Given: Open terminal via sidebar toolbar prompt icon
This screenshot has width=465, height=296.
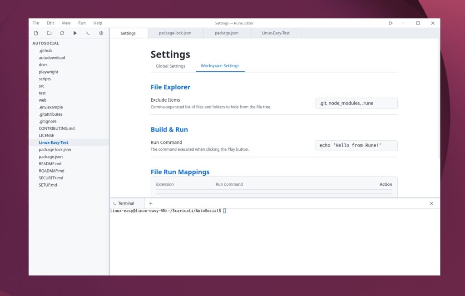Looking at the screenshot, I should point(88,33).
